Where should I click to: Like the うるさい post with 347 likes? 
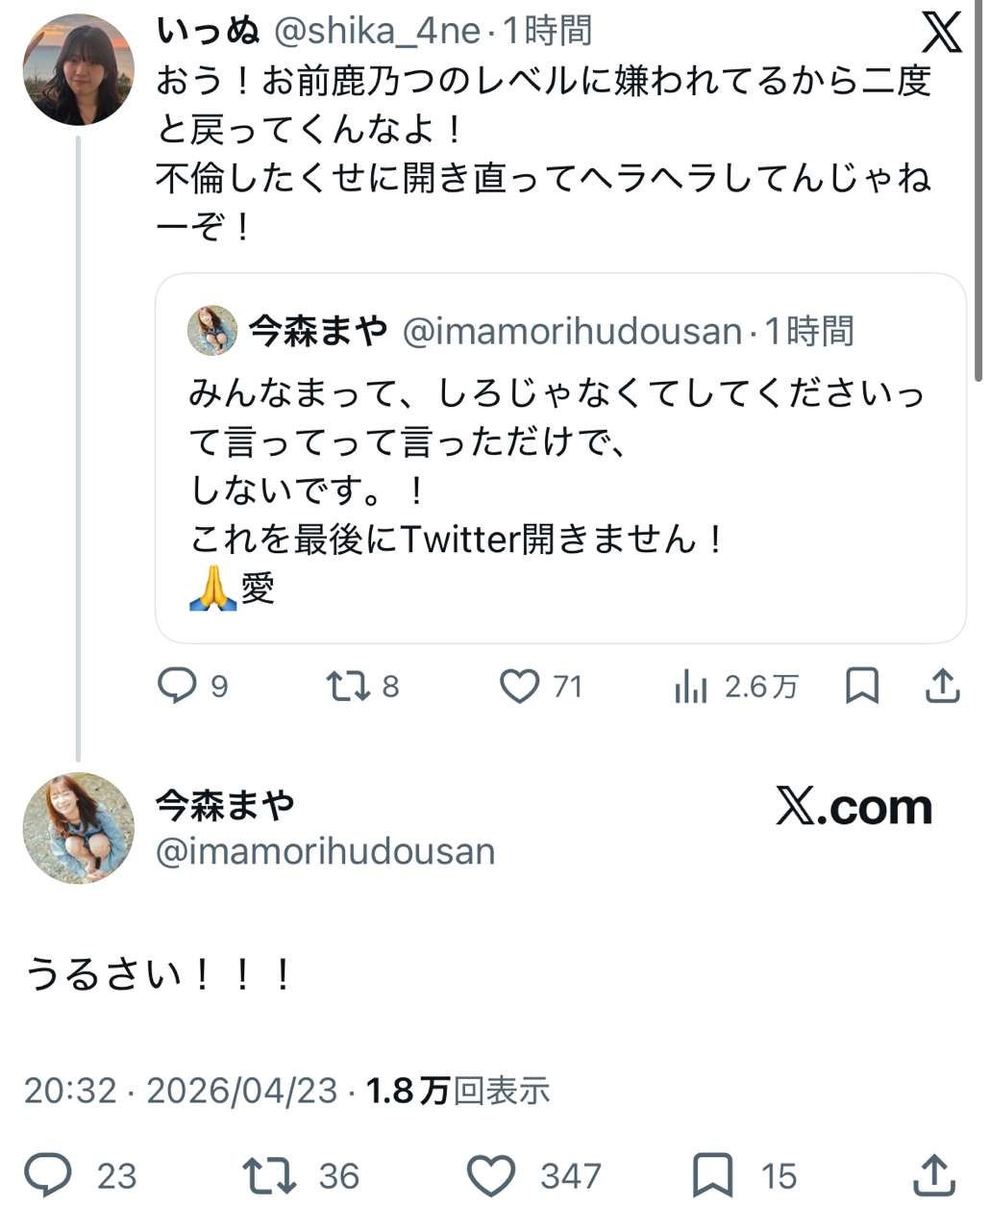pos(491,1175)
